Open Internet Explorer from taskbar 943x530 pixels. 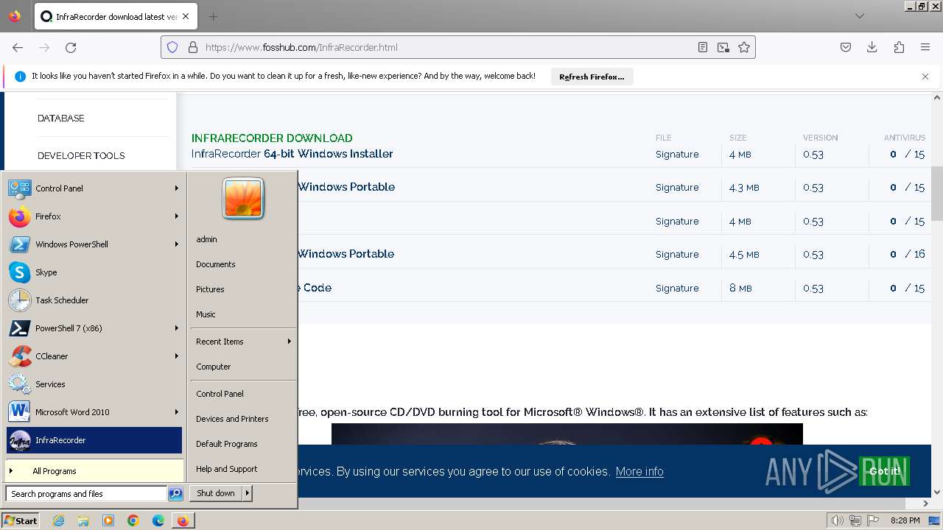(x=58, y=520)
